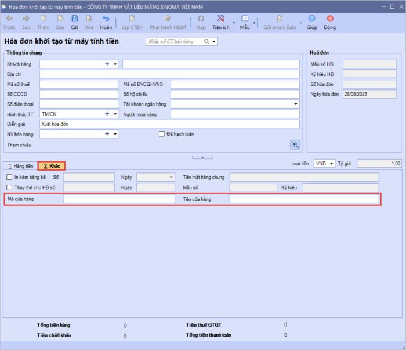The width and height of the screenshot is (406, 350).
Task: Click the Cất (save) toolbar icon
Action: tap(74, 19)
